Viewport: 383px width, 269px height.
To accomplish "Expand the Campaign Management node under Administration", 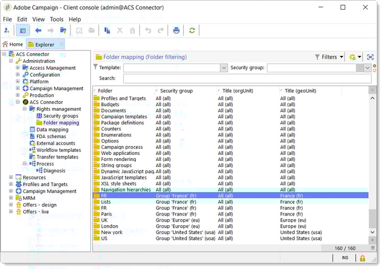I will [x=17, y=89].
